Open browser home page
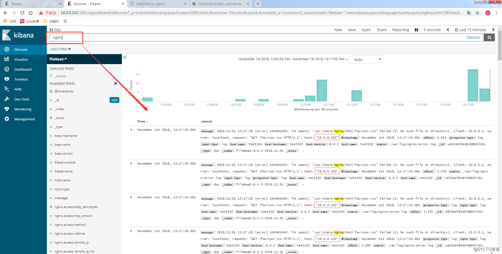Screen dimensions: 502x254 point(31,13)
